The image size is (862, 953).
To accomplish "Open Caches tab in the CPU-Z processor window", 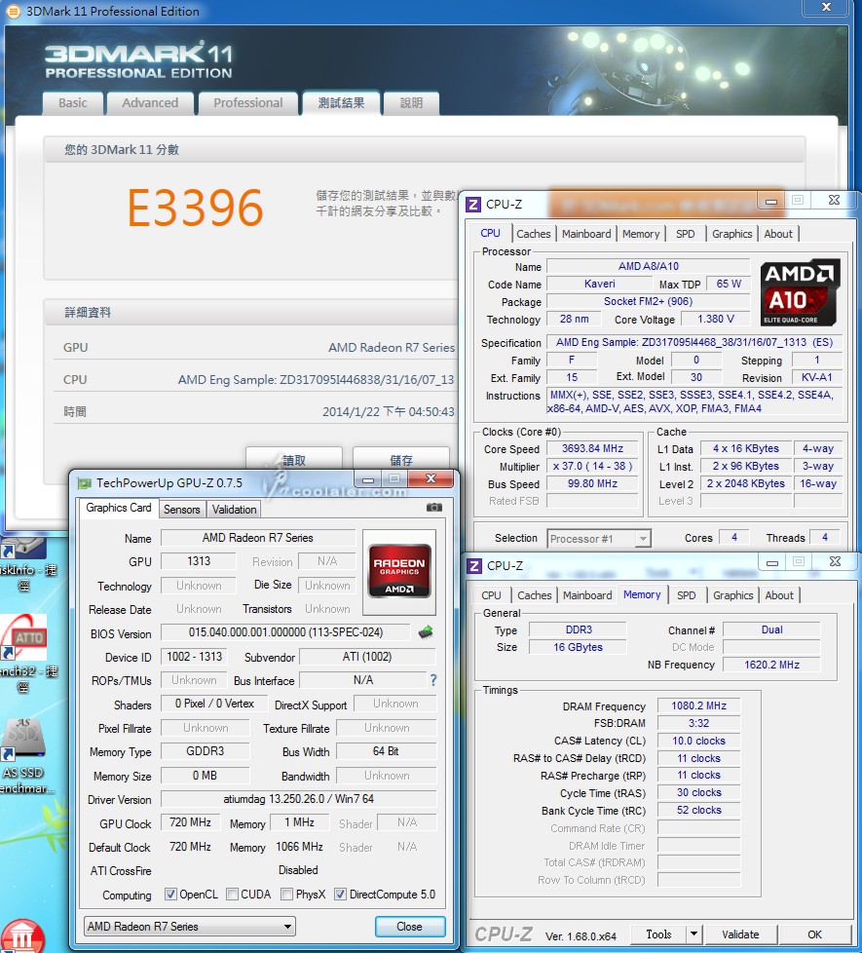I will click(x=534, y=234).
